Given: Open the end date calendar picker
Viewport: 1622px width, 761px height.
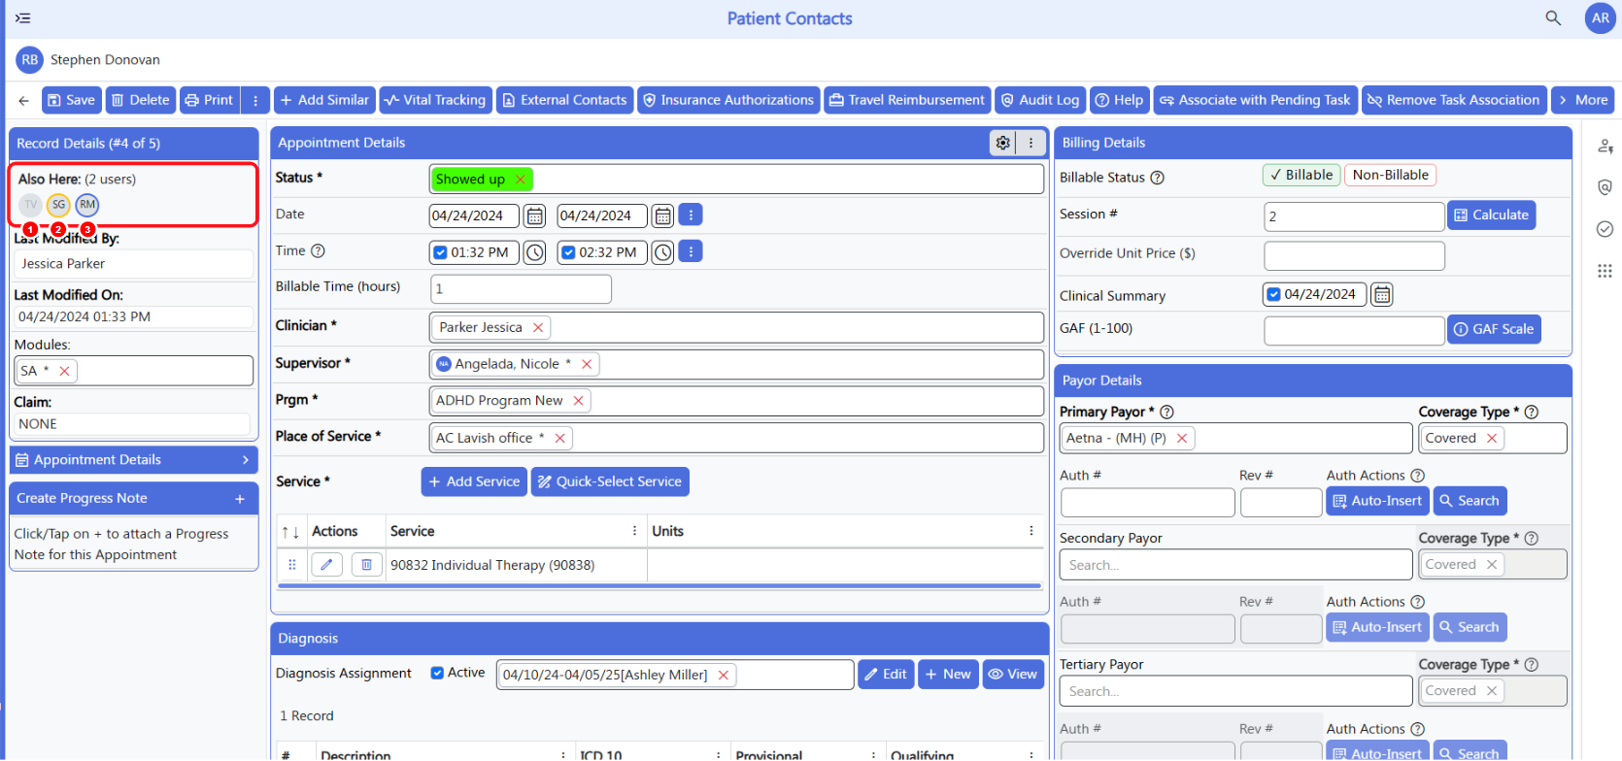Looking at the screenshot, I should [662, 215].
